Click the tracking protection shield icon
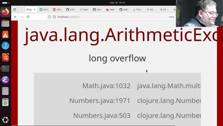Screen dimensions: 223x126 (x=49, y=17)
